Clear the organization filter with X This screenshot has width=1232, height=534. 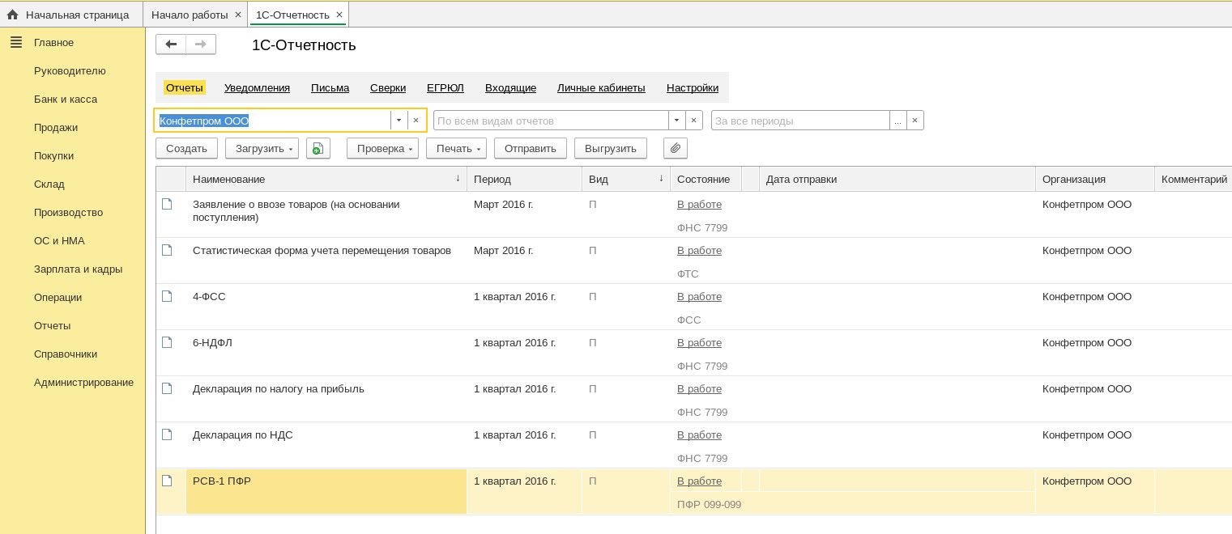coord(416,121)
